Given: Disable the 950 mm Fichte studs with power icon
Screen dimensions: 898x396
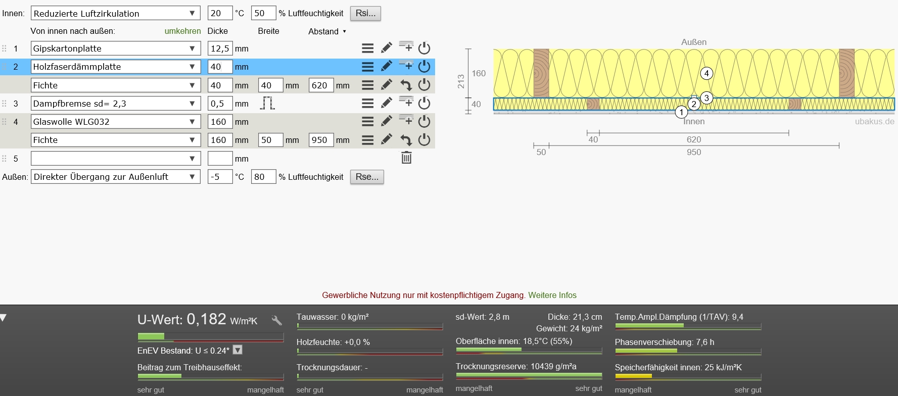Looking at the screenshot, I should (424, 140).
